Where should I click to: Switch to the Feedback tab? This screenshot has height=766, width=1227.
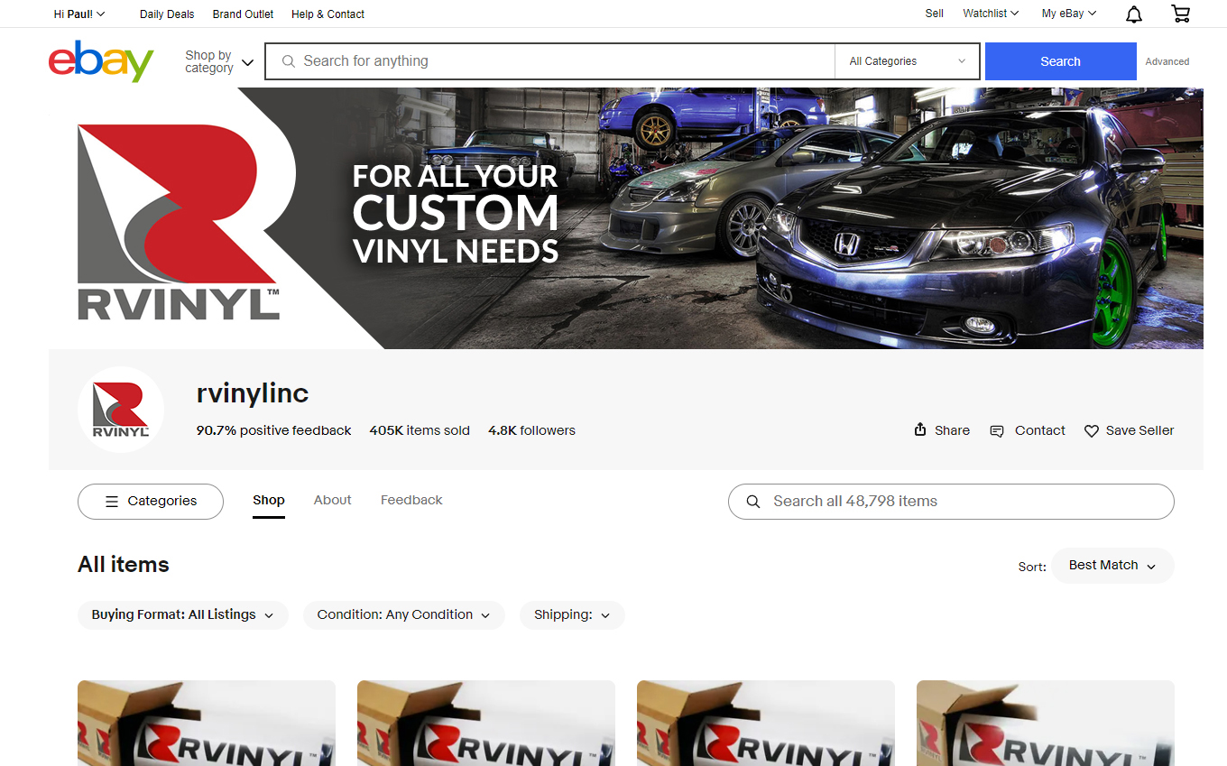point(411,500)
